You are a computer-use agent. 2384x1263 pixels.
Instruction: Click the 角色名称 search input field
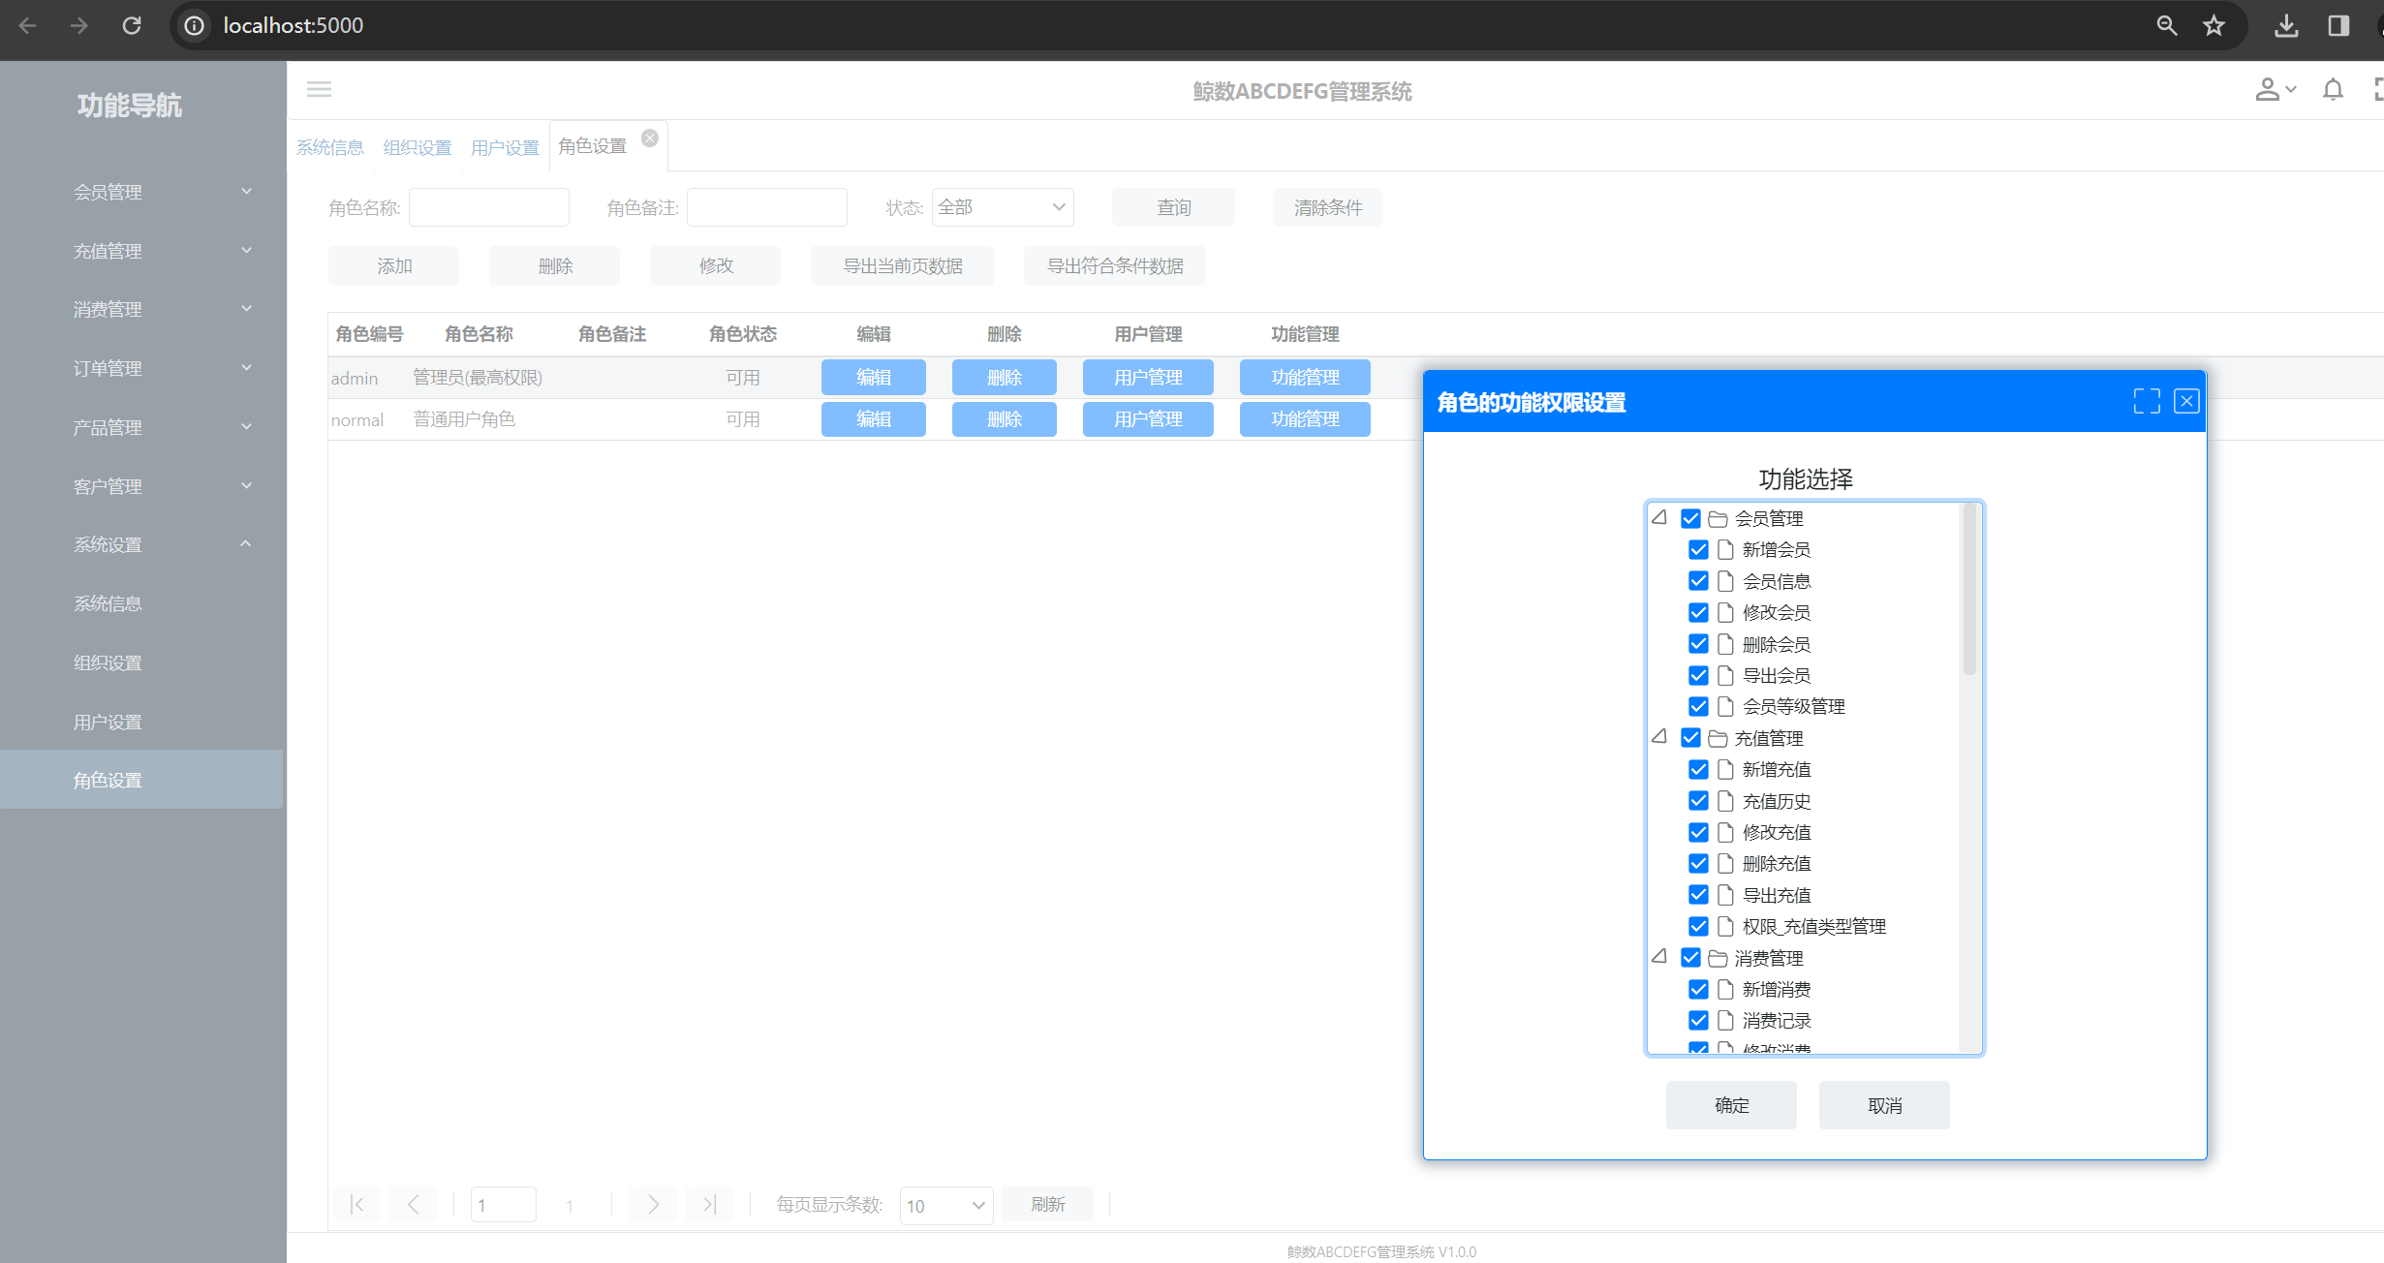tap(488, 207)
